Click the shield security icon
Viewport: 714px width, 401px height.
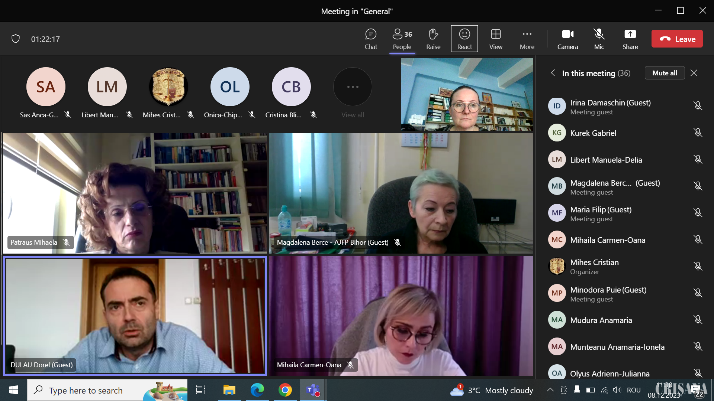[x=16, y=39]
